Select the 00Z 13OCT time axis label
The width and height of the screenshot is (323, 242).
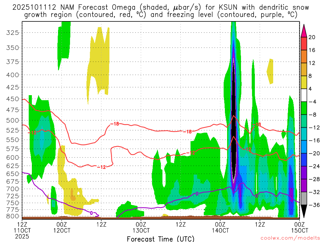[141, 227]
